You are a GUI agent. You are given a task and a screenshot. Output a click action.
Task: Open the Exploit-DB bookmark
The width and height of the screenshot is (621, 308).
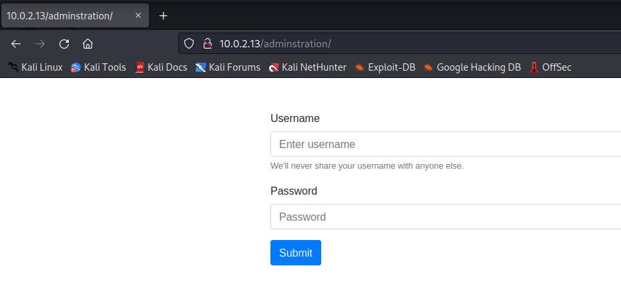[x=385, y=67]
